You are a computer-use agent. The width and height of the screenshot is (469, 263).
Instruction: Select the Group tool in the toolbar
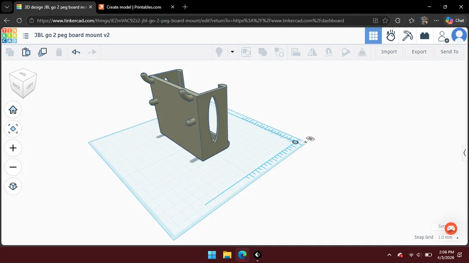click(262, 52)
